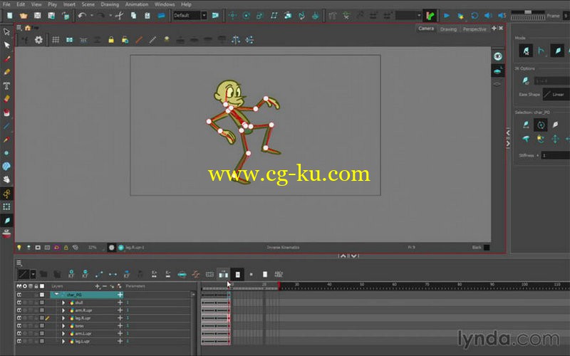Expand the leg.L.upr layer
The height and width of the screenshot is (356, 570).
click(x=63, y=342)
